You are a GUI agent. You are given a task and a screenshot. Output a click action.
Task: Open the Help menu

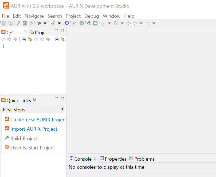[129, 16]
